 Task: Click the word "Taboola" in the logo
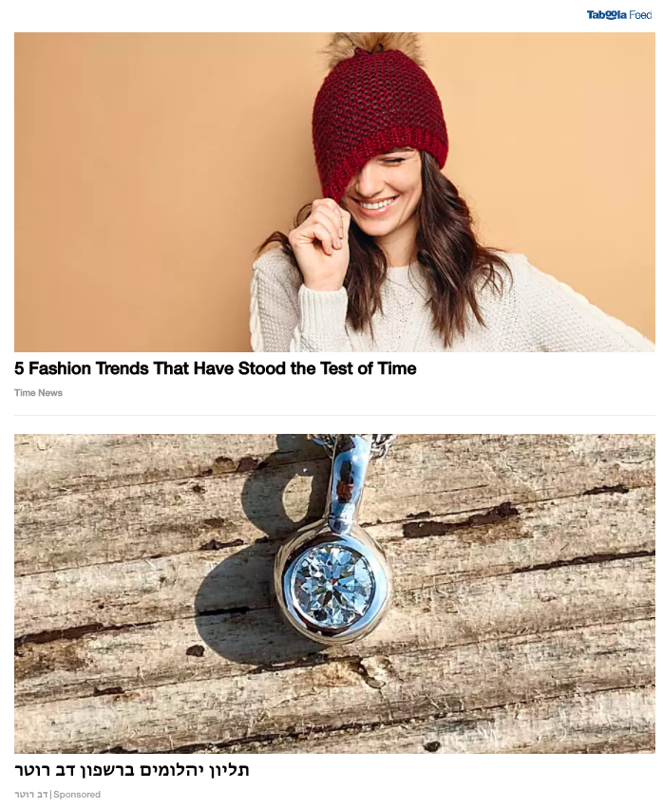[607, 14]
